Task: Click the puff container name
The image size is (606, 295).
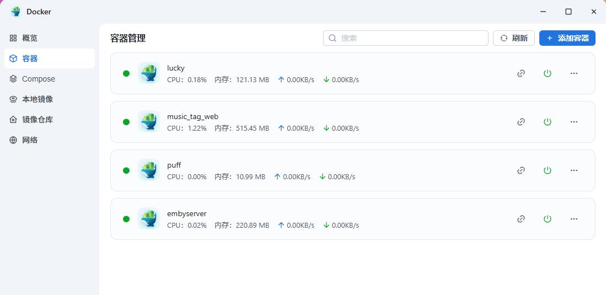Action: 174,165
